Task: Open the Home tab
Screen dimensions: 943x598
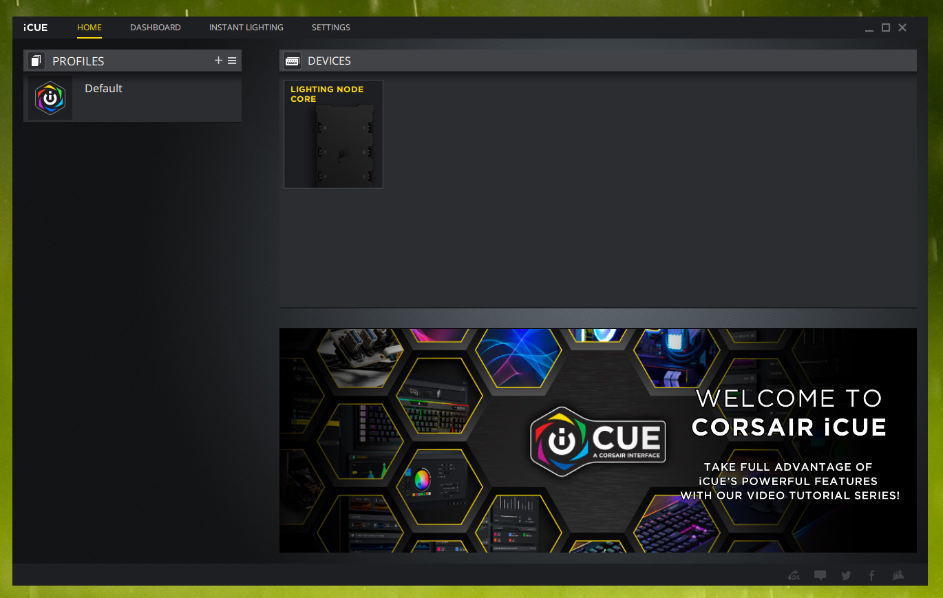Action: [89, 28]
